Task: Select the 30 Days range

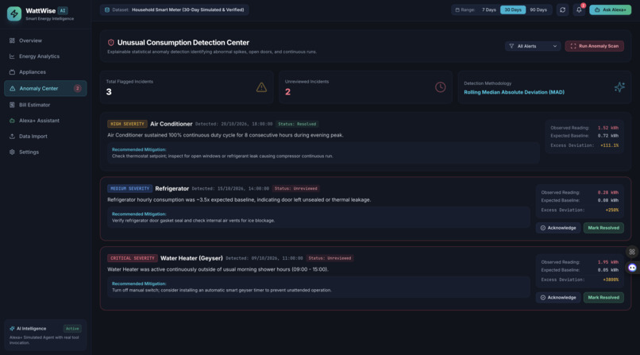Action: [x=513, y=10]
